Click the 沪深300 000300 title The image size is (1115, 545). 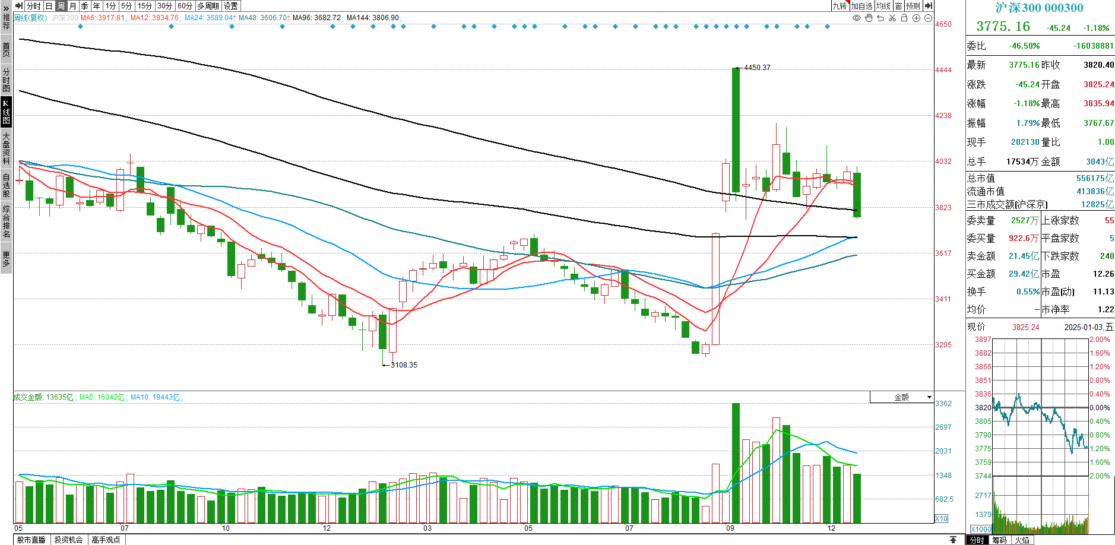[x=1039, y=8]
